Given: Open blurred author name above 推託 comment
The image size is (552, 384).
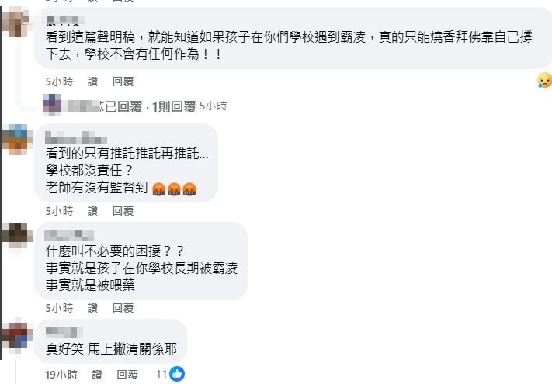Looking at the screenshot, I should coord(75,137).
